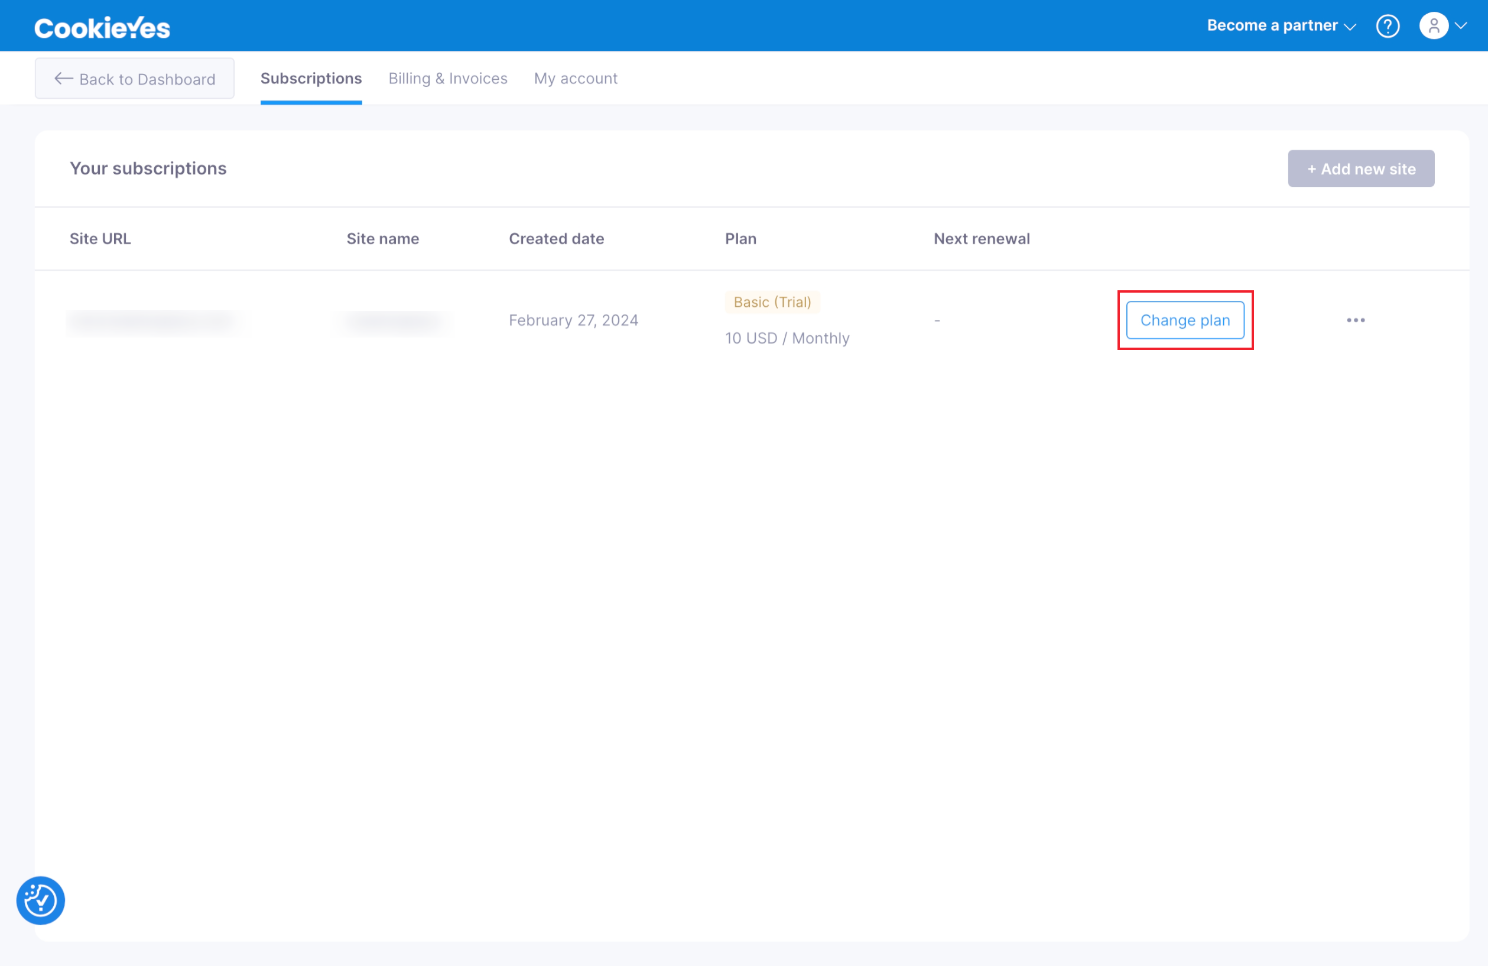The image size is (1488, 966).
Task: Switch to the Subscriptions tab
Action: pos(311,78)
